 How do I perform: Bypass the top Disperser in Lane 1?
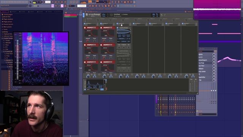(x=85, y=28)
